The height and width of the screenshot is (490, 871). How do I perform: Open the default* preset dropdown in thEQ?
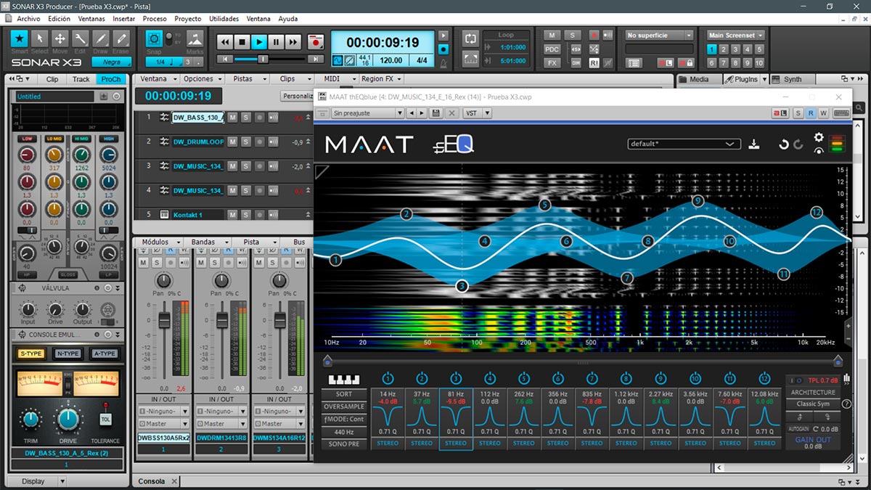(x=684, y=144)
